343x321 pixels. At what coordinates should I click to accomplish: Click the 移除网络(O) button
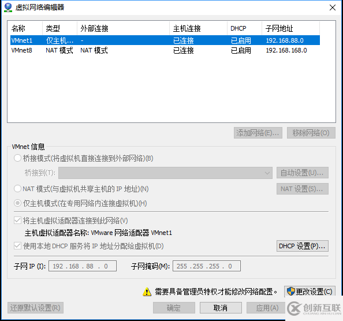pyautogui.click(x=311, y=133)
